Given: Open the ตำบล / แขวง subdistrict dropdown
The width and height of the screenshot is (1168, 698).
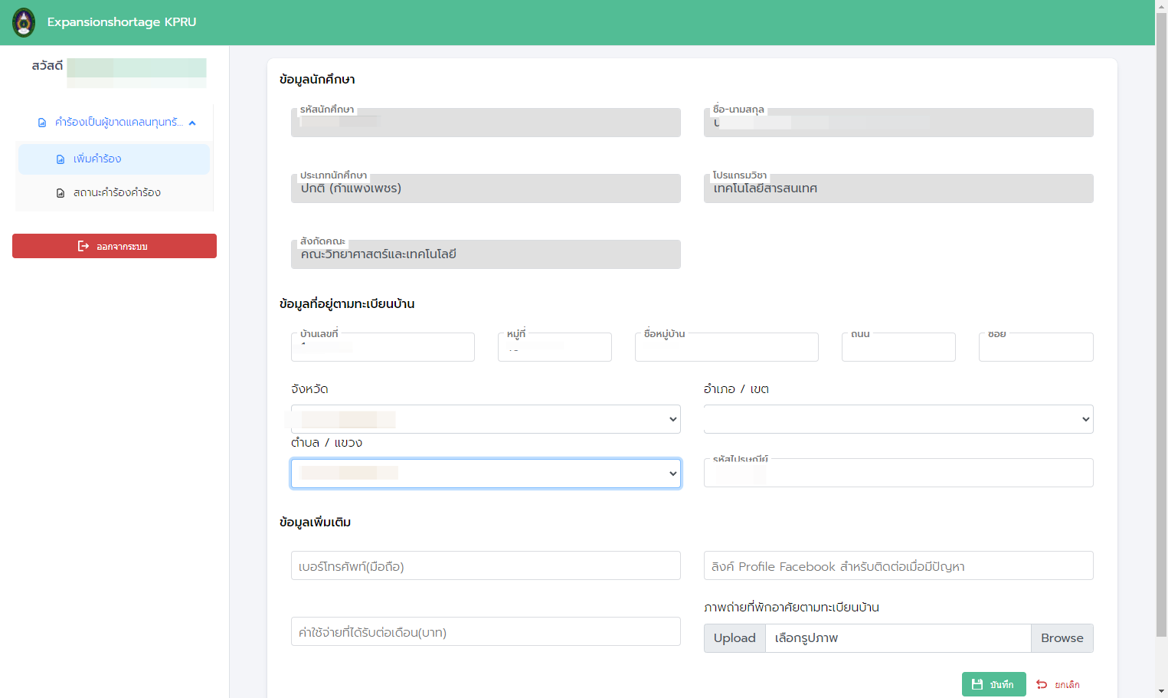Looking at the screenshot, I should tap(486, 474).
